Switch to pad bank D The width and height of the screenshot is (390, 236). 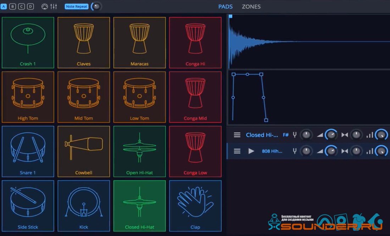[30, 6]
